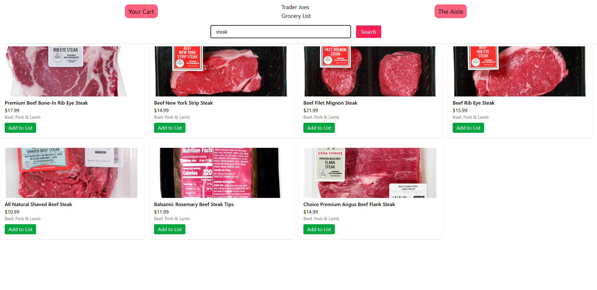
Task: Add All Natural Shaved Beef Steak to list
Action: click(x=20, y=229)
